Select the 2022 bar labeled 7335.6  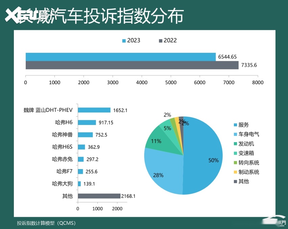point(132,65)
